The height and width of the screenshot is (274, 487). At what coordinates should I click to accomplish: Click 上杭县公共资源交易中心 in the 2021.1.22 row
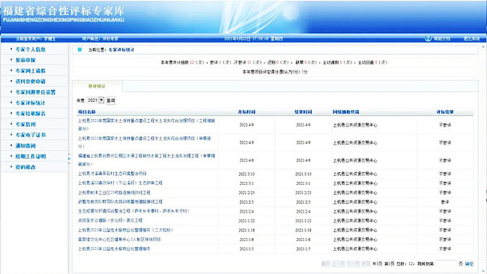(355, 221)
